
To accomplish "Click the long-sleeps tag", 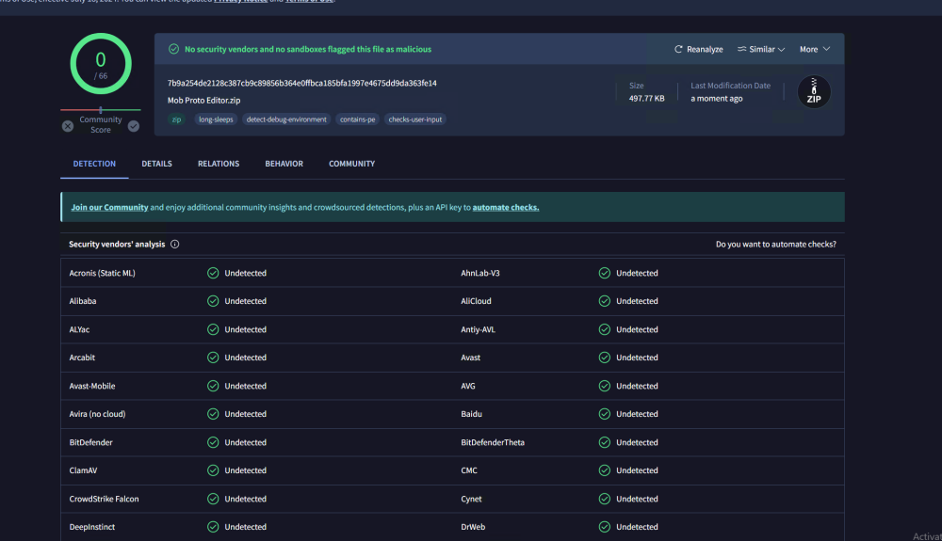I will coord(216,119).
